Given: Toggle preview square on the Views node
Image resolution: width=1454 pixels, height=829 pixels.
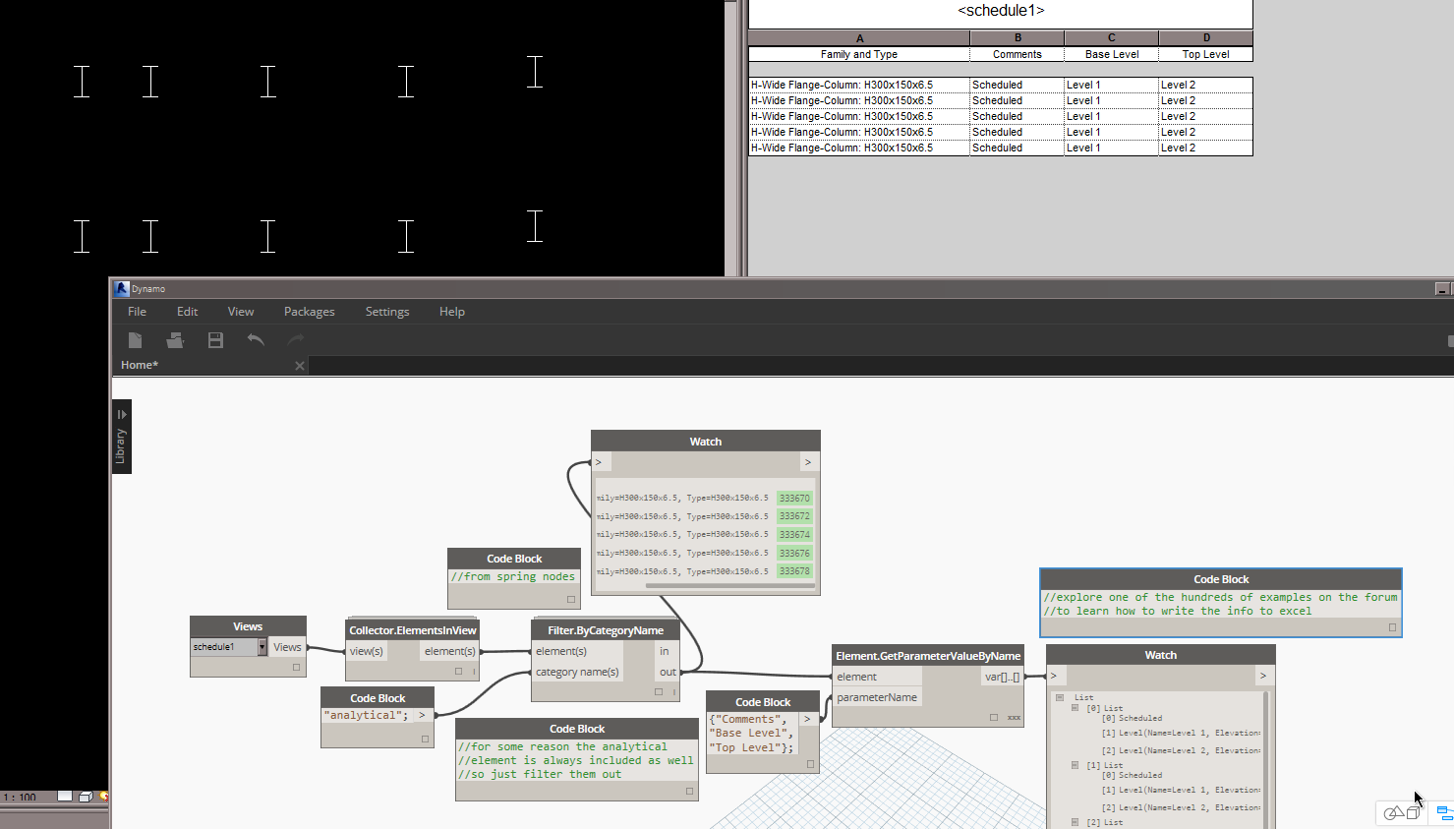Looking at the screenshot, I should [x=296, y=668].
